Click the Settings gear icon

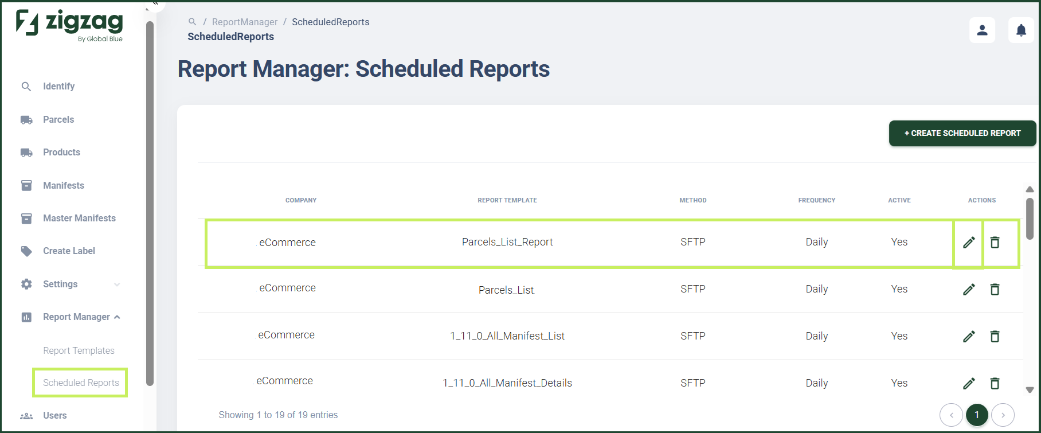26,284
